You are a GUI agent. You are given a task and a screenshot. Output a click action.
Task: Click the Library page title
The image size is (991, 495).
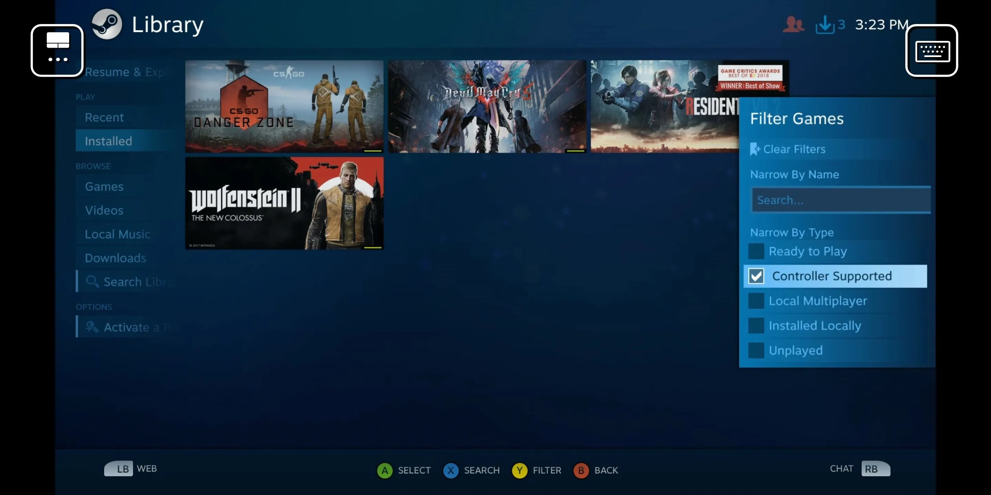(167, 25)
